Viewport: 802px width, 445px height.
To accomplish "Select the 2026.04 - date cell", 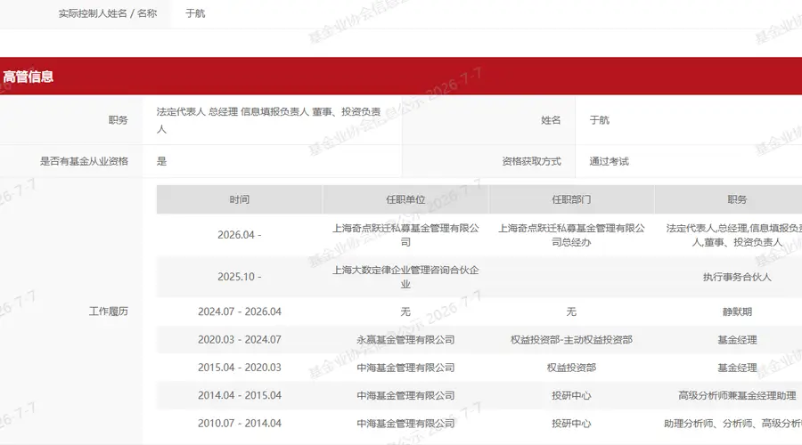I will [x=240, y=235].
